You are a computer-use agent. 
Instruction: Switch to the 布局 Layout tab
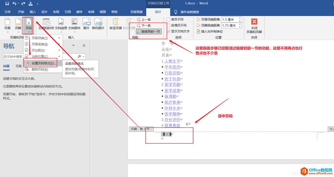(x=56, y=12)
